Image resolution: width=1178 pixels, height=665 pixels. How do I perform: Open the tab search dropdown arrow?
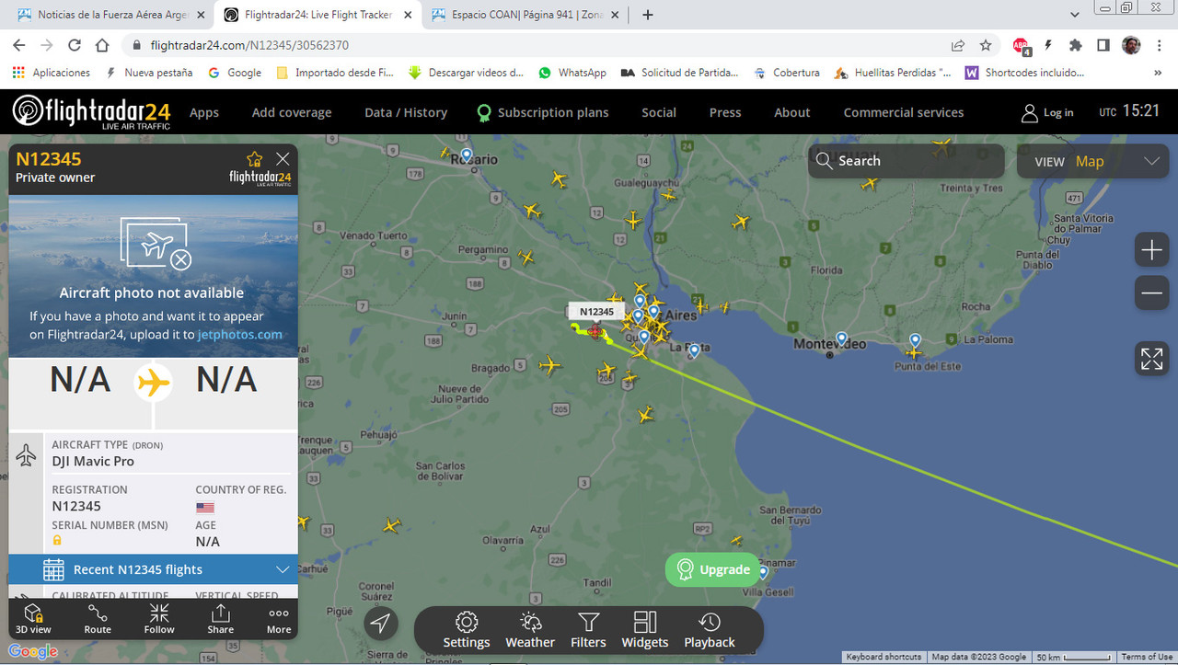click(1075, 15)
